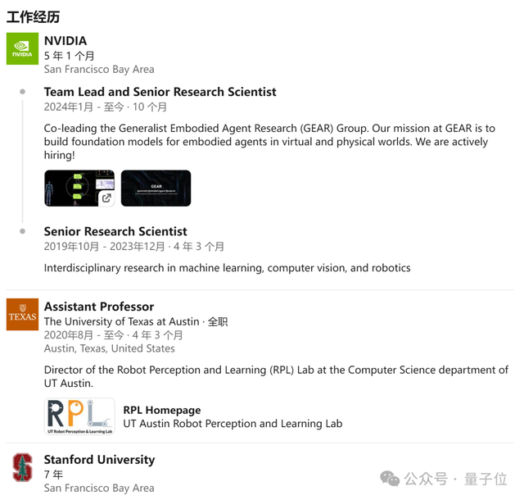Open the first embodied agent media thumbnail

coord(74,188)
